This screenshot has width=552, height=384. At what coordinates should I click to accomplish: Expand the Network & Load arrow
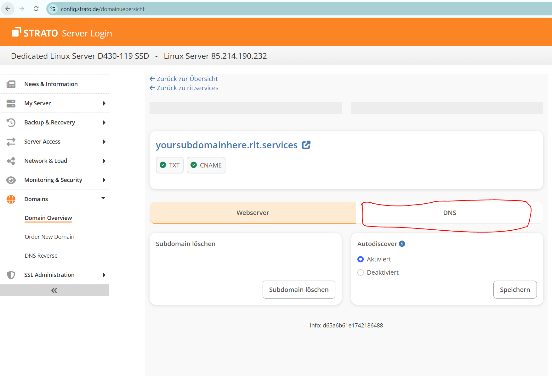[104, 161]
